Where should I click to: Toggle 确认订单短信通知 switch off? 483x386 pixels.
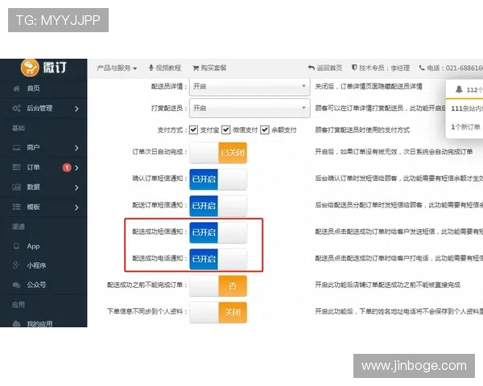(x=218, y=179)
